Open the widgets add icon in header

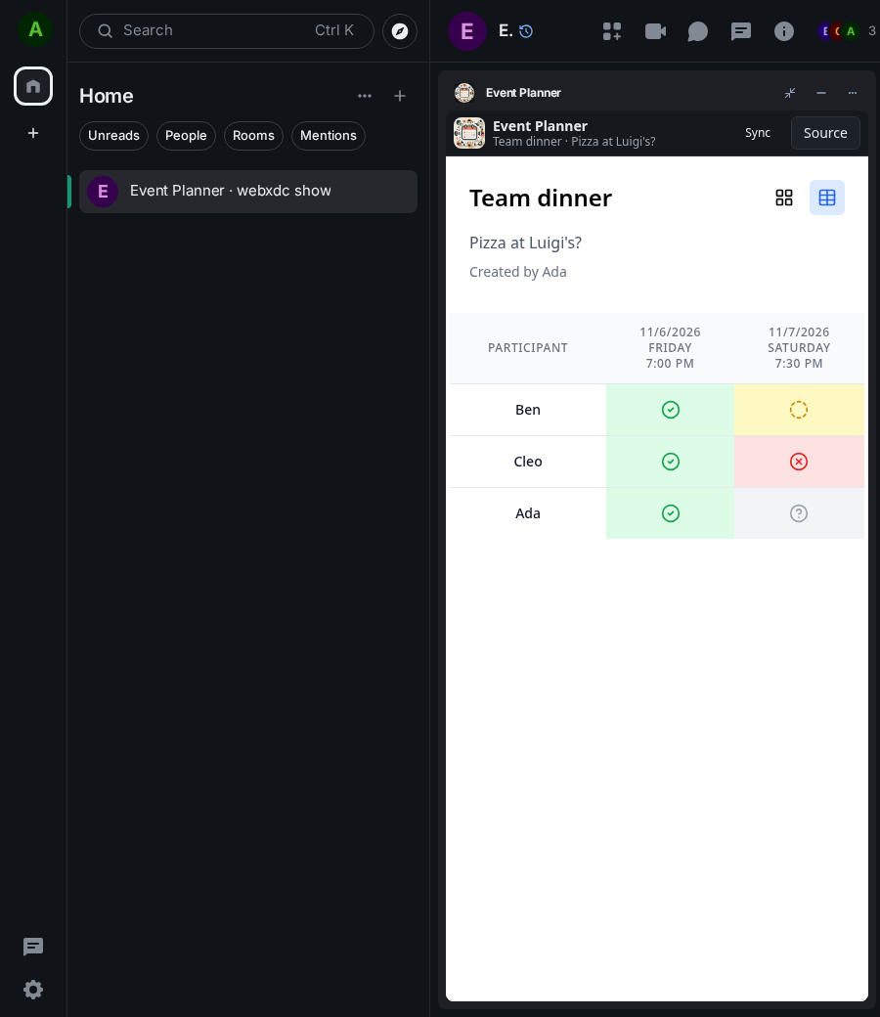pyautogui.click(x=611, y=31)
